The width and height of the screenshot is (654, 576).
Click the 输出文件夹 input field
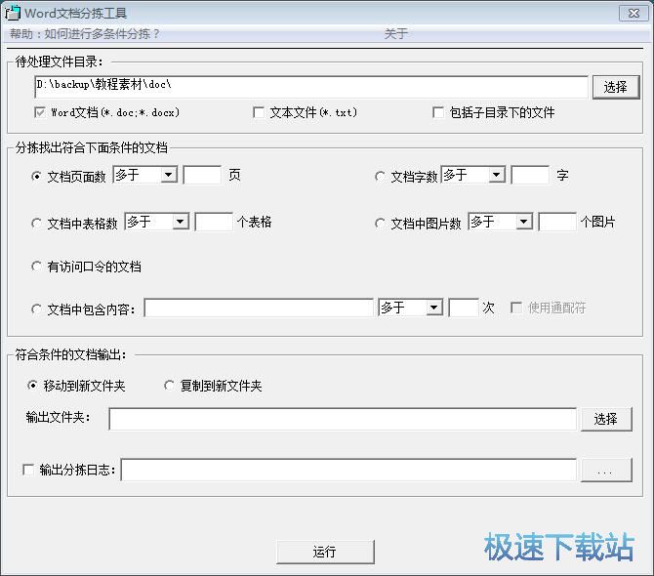pos(343,419)
